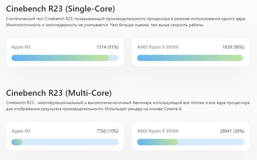
Task: Open AMD Ryzen 9 5950X in single-core card
Action: [158, 47]
